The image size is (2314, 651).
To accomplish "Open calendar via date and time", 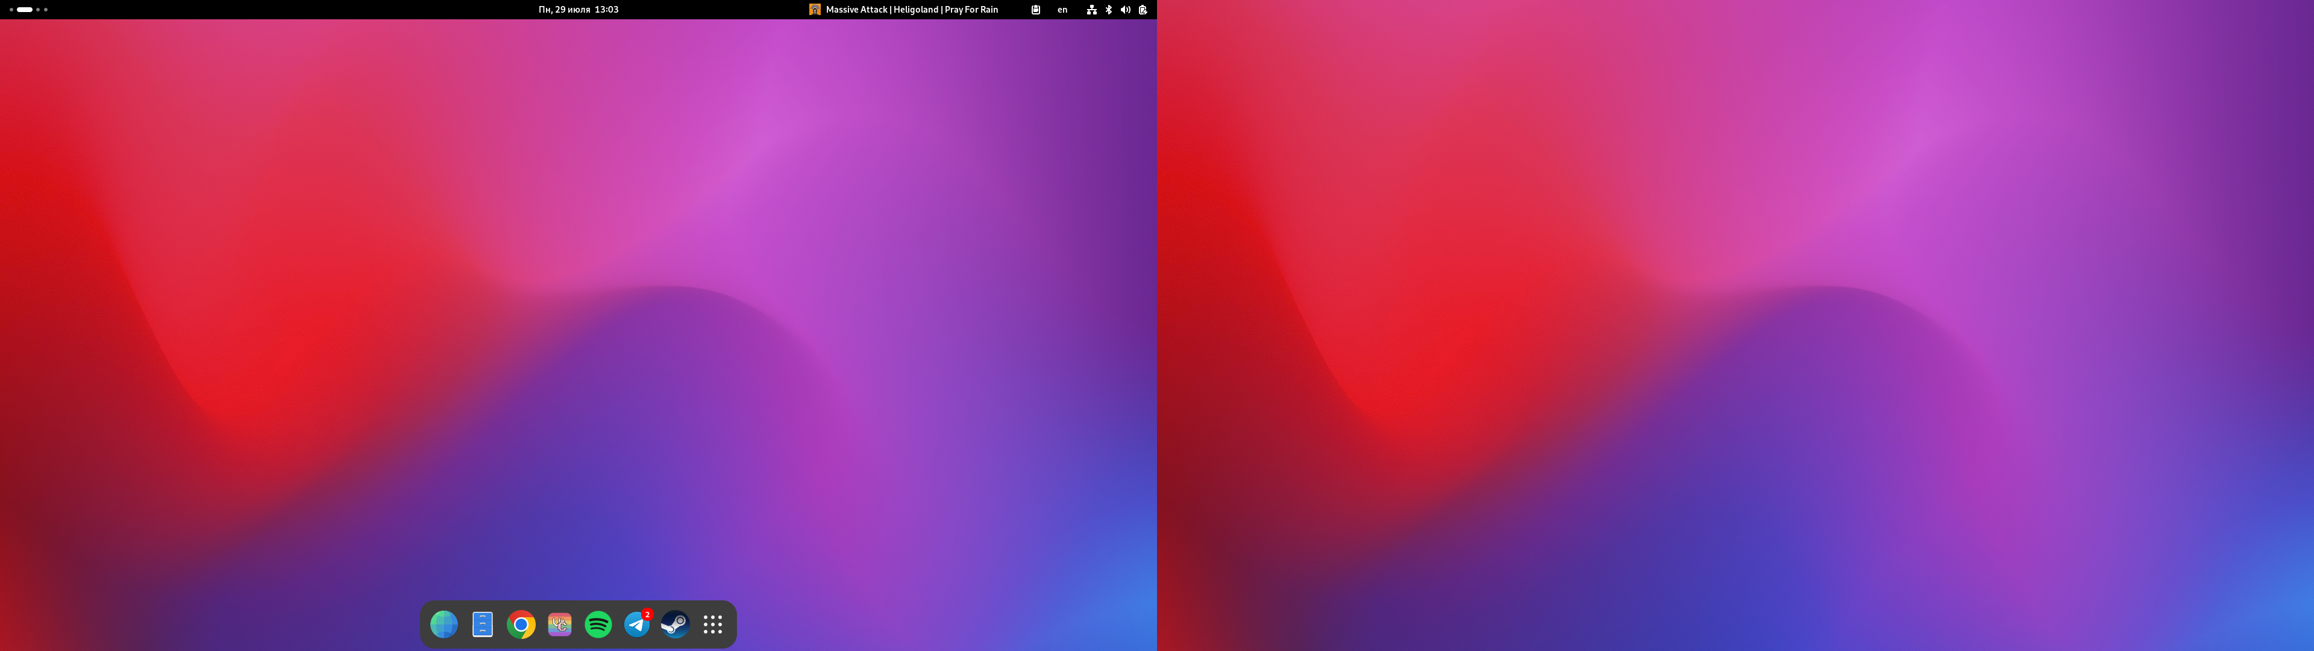I will [x=578, y=10].
